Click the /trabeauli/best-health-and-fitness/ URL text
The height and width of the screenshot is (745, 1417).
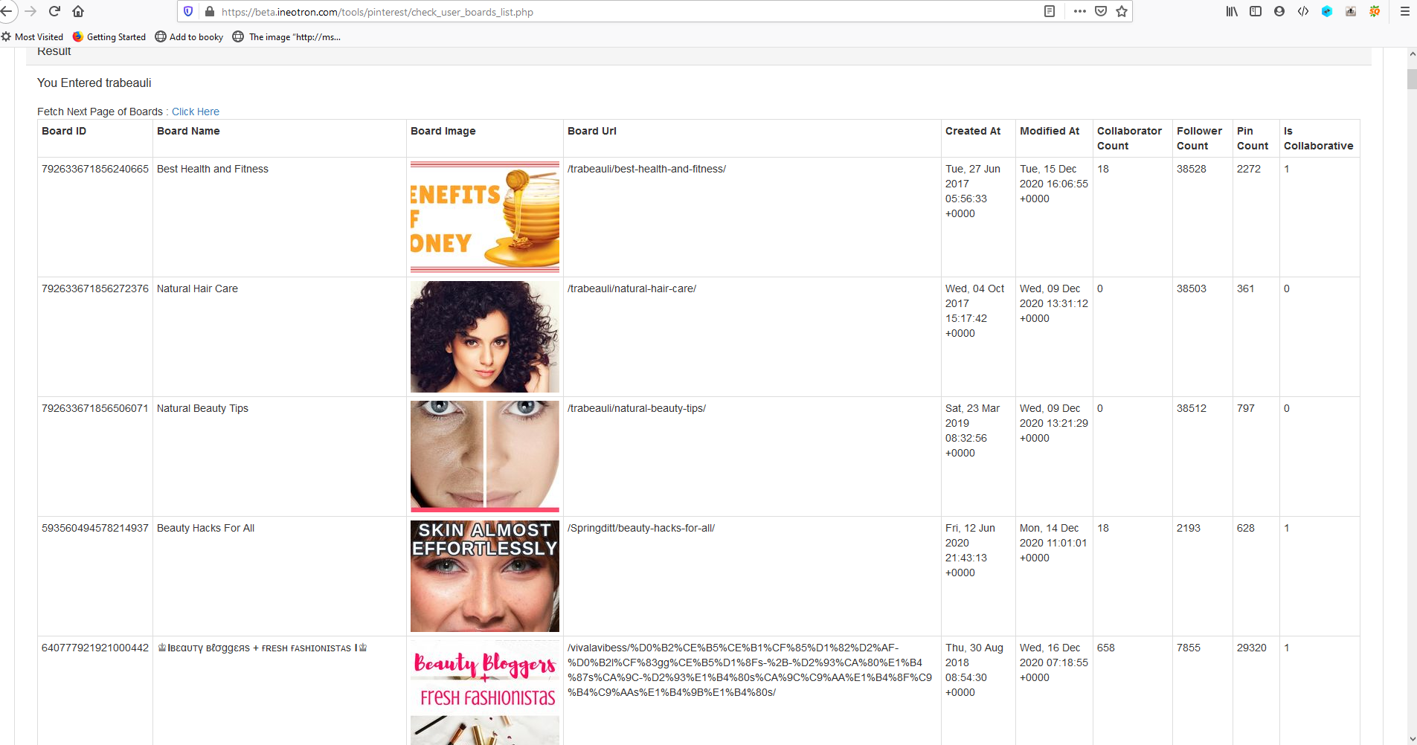click(x=646, y=169)
